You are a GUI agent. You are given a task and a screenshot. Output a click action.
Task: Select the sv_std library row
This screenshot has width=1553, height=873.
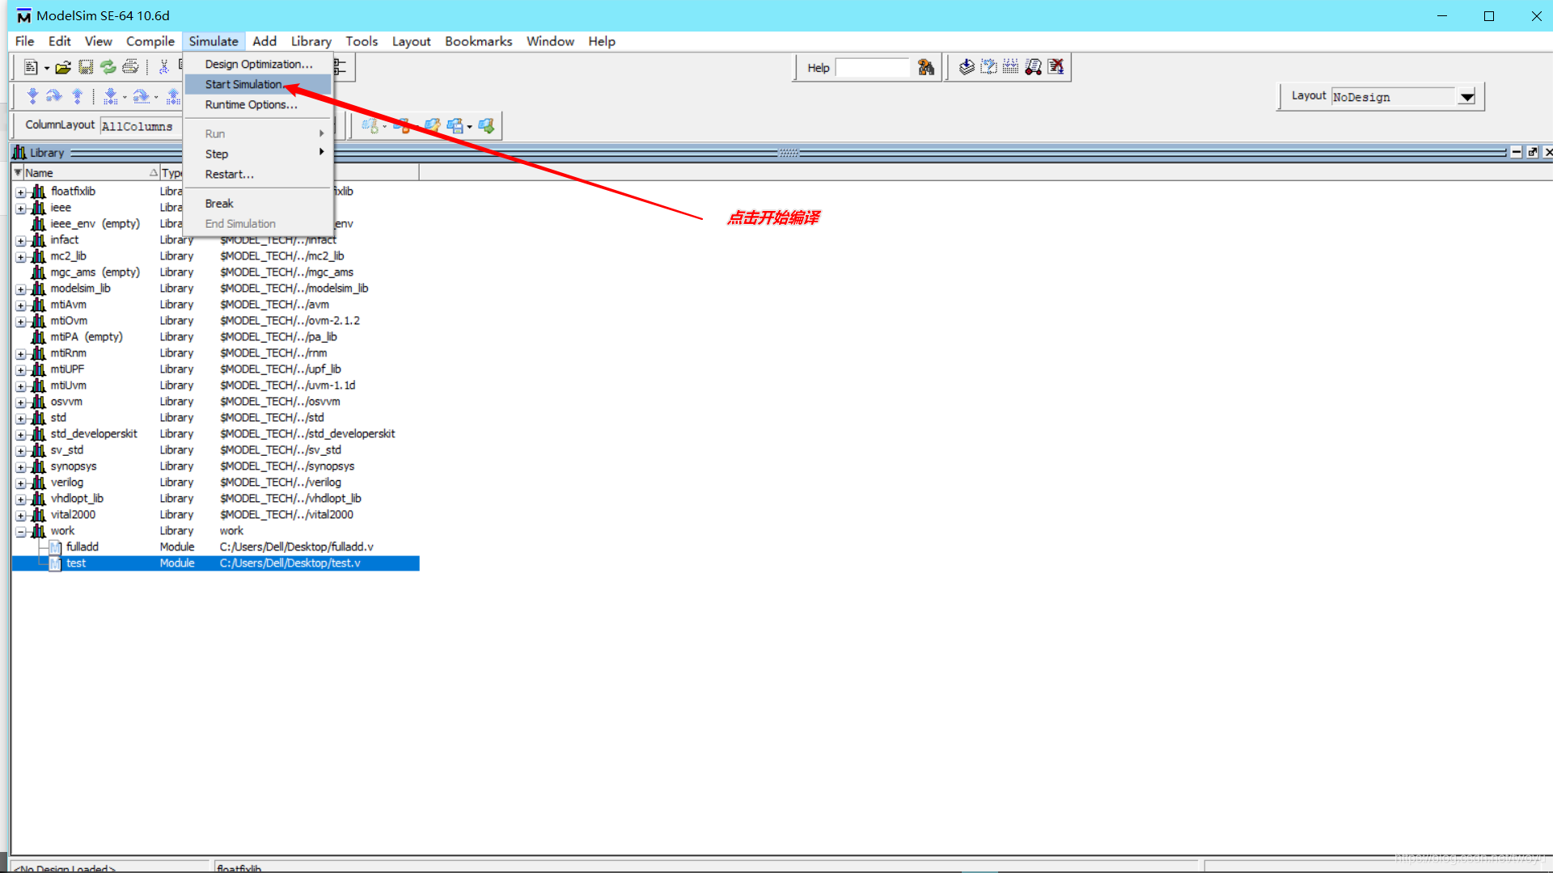(215, 450)
